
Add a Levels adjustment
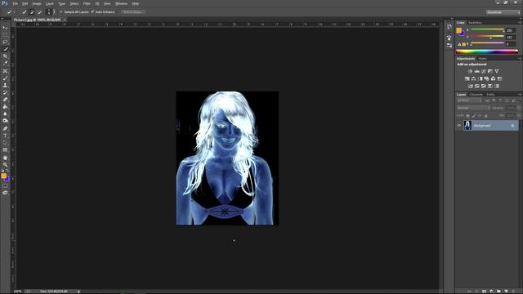[x=476, y=71]
